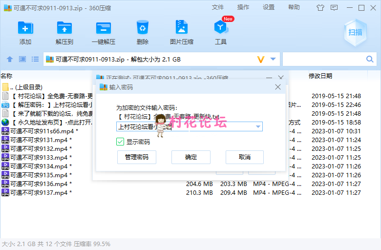
Task: Open the 图片压缩 image compression tool
Action: (x=182, y=27)
